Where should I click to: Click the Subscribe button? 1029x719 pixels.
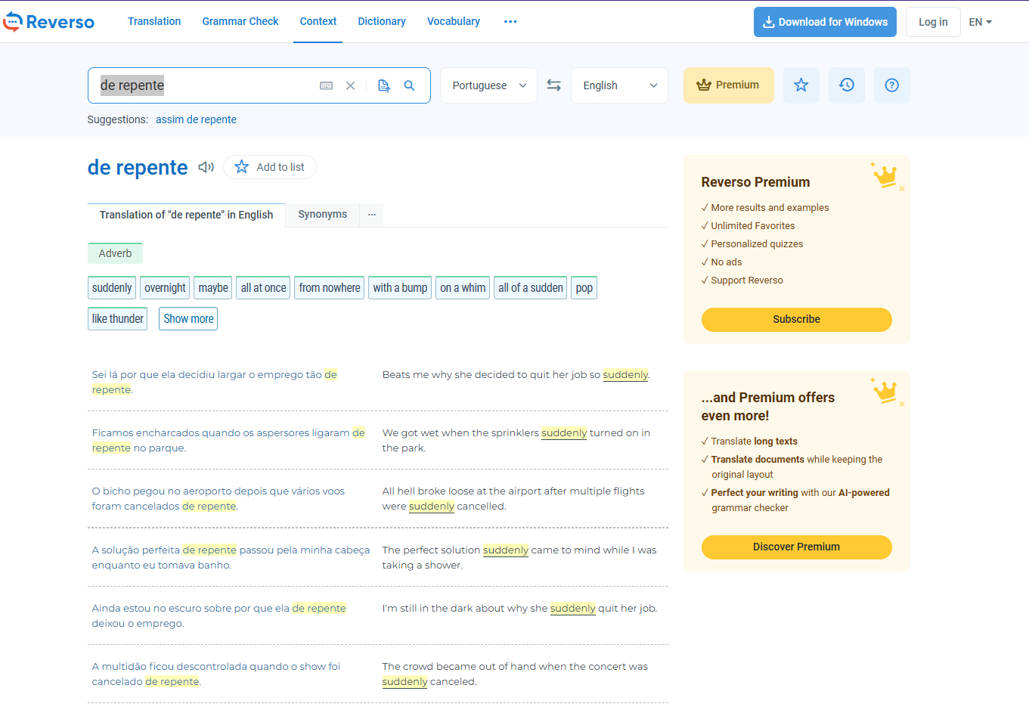[796, 319]
